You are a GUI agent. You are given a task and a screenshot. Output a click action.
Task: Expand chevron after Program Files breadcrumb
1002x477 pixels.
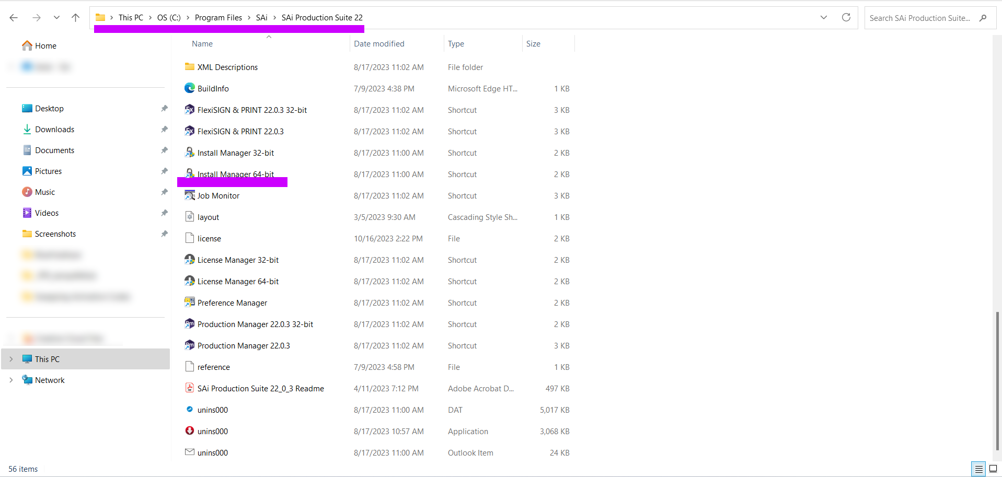click(249, 18)
